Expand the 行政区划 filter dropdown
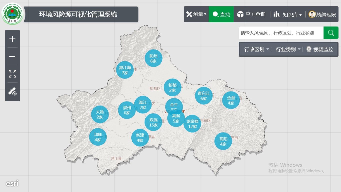The height and width of the screenshot is (192, 341). pos(257,49)
